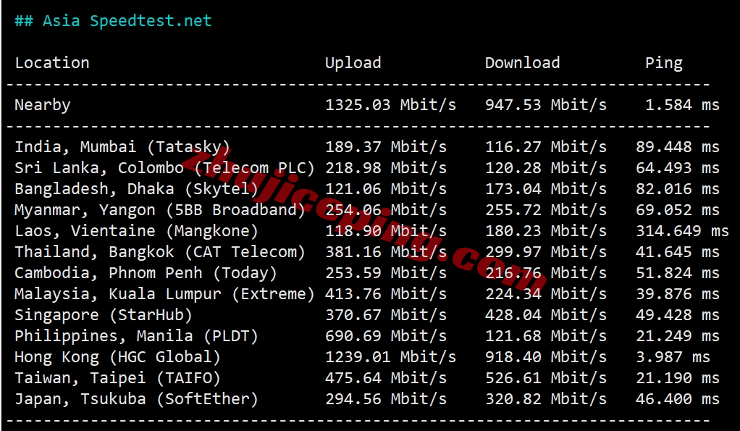Select "Japan, Tsukuba (SoftEther)" row label
This screenshot has width=740, height=431.
click(137, 399)
